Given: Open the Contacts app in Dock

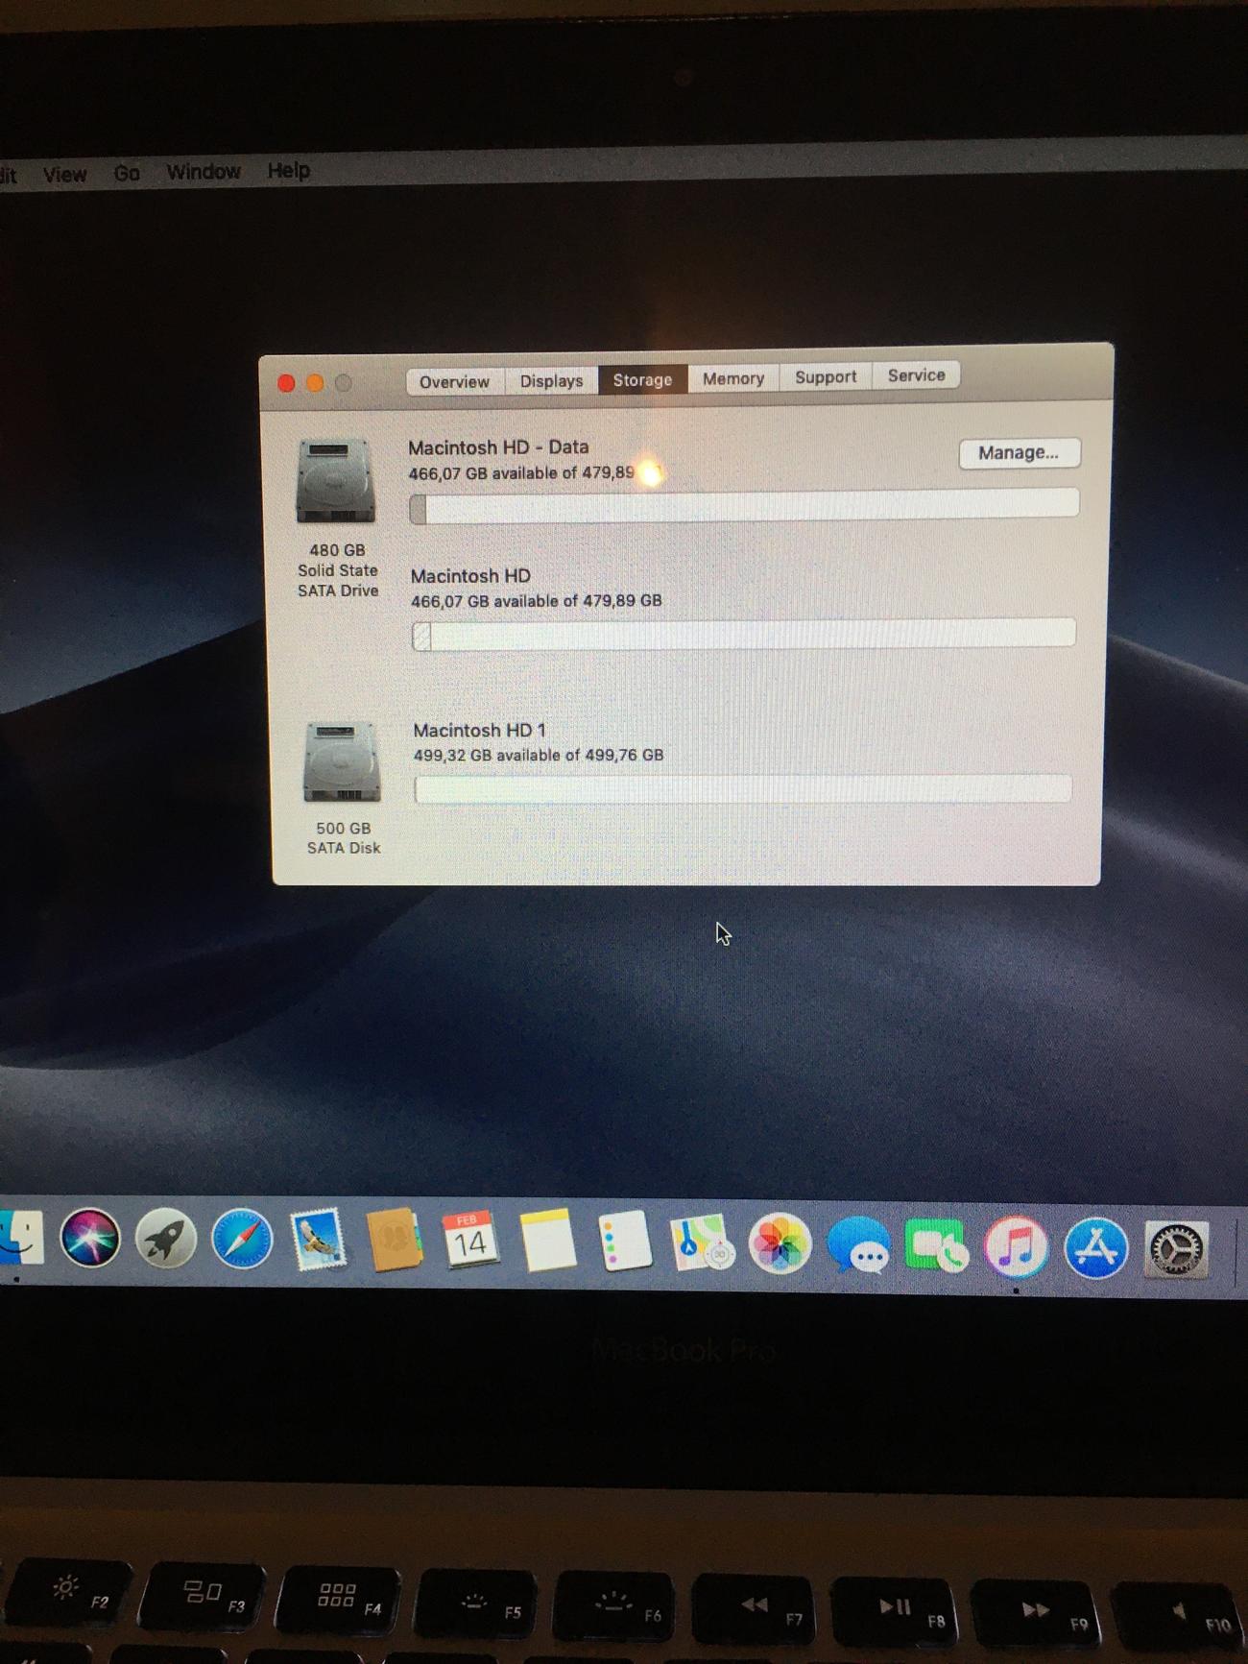Looking at the screenshot, I should coord(394,1241).
